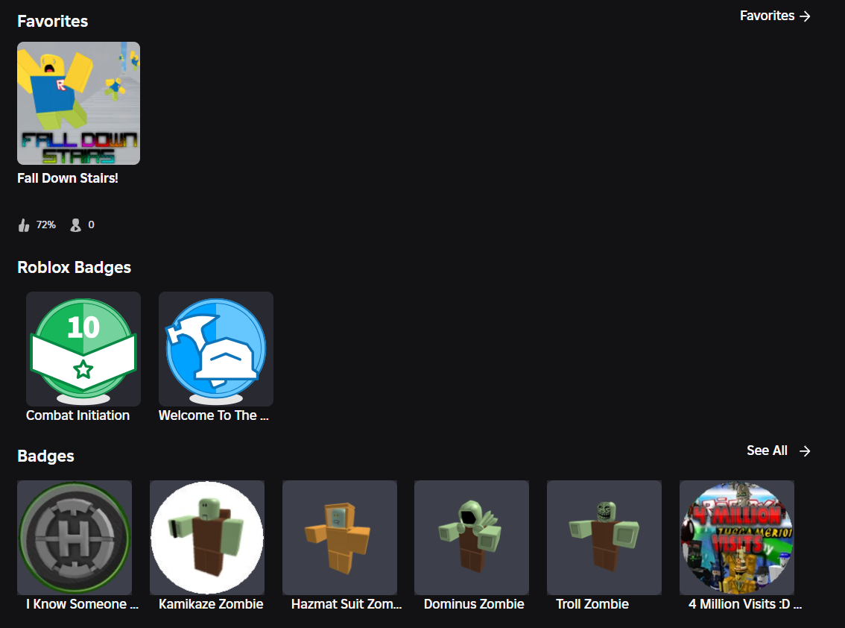Open the Combat Initiation badge icon
The image size is (845, 628).
point(83,349)
